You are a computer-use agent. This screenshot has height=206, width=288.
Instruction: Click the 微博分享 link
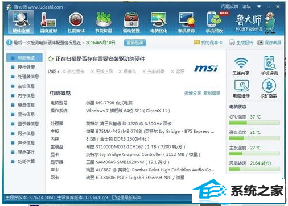point(192,93)
